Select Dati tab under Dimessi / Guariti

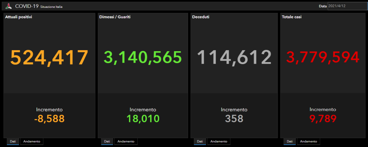click(x=107, y=141)
